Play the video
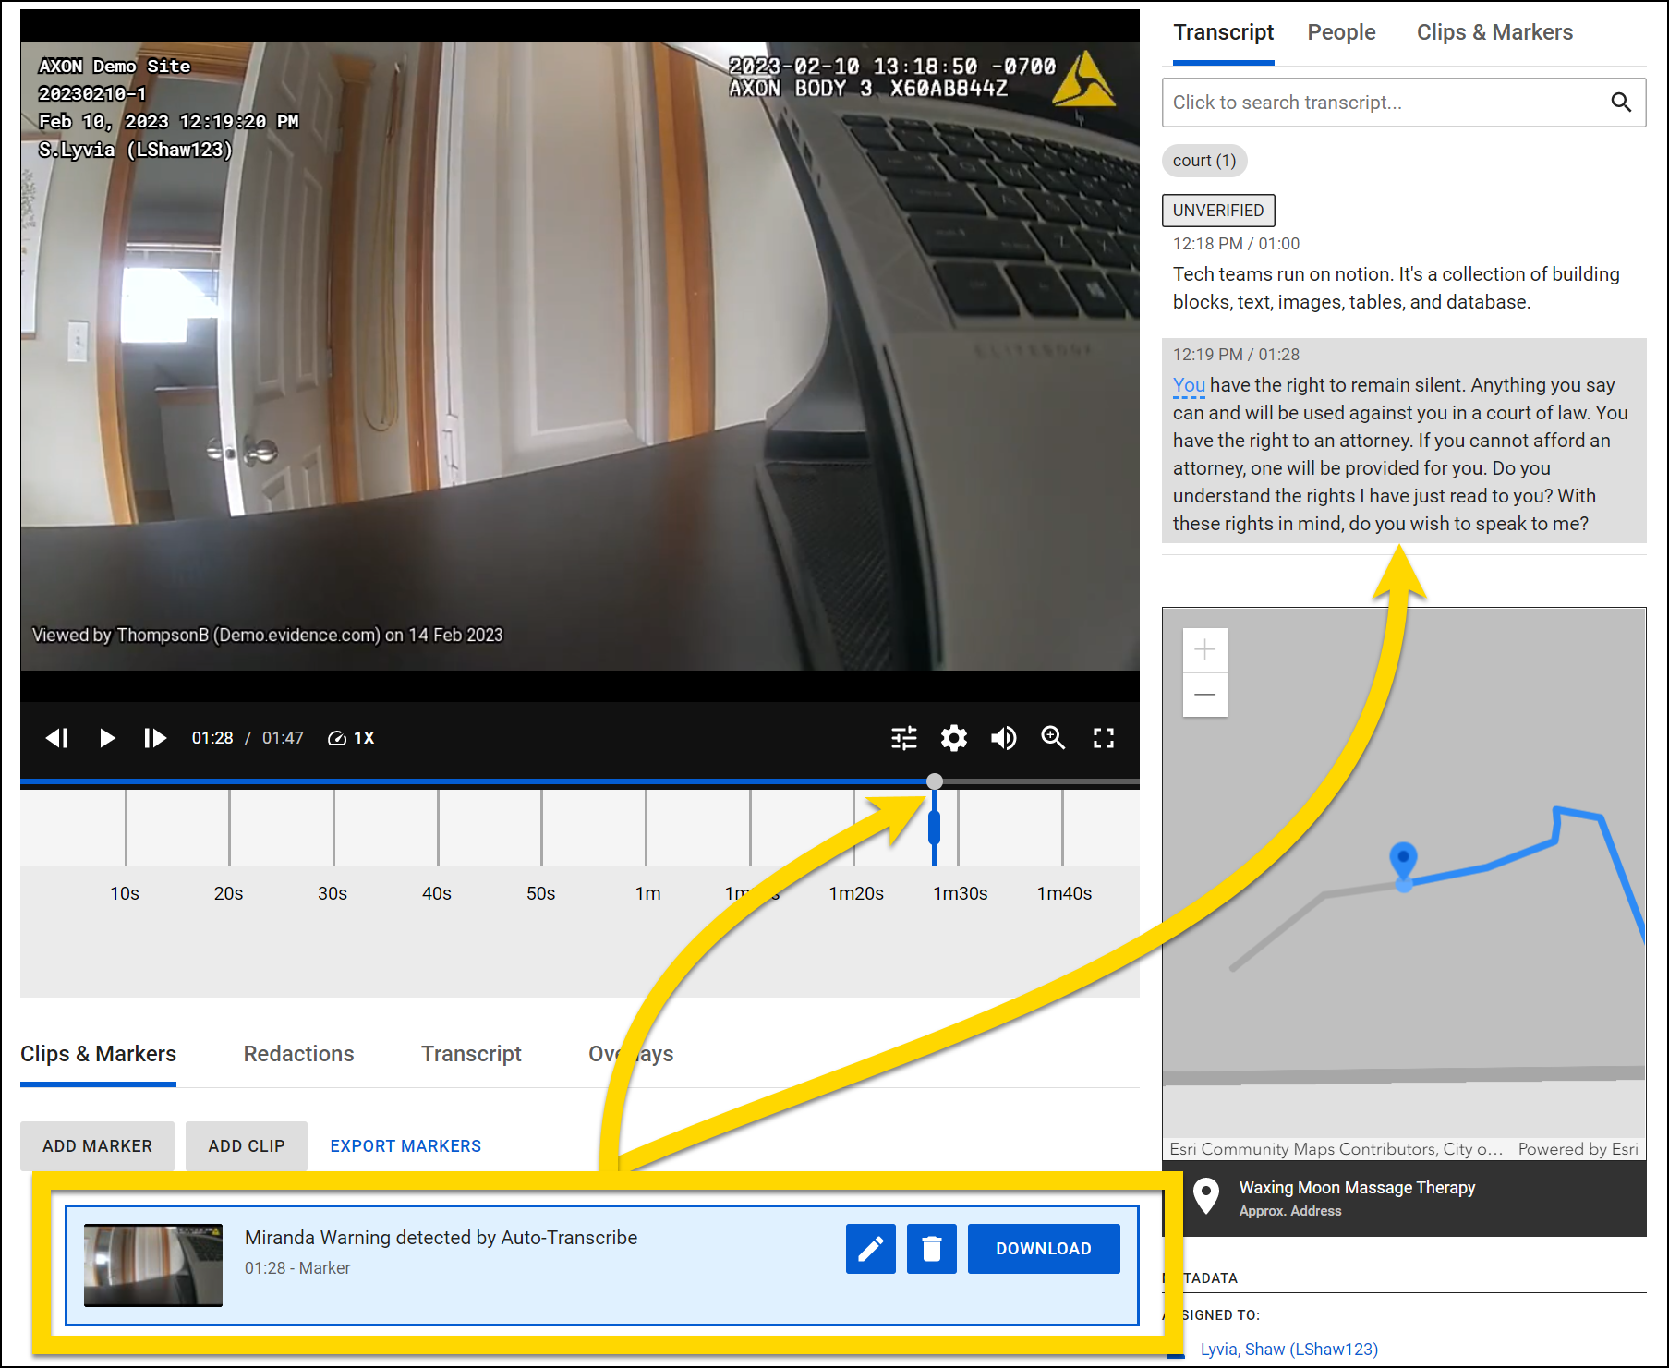The width and height of the screenshot is (1669, 1368). [x=106, y=738]
